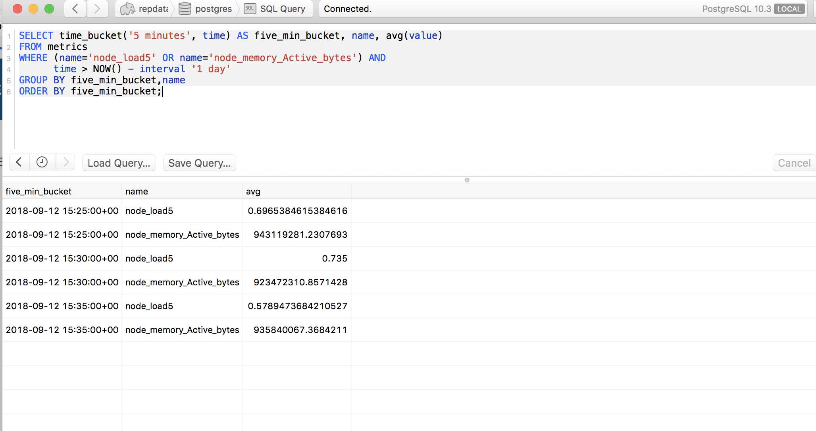
Task: Click the '5 minutes' string literal in query
Action: 159,36
